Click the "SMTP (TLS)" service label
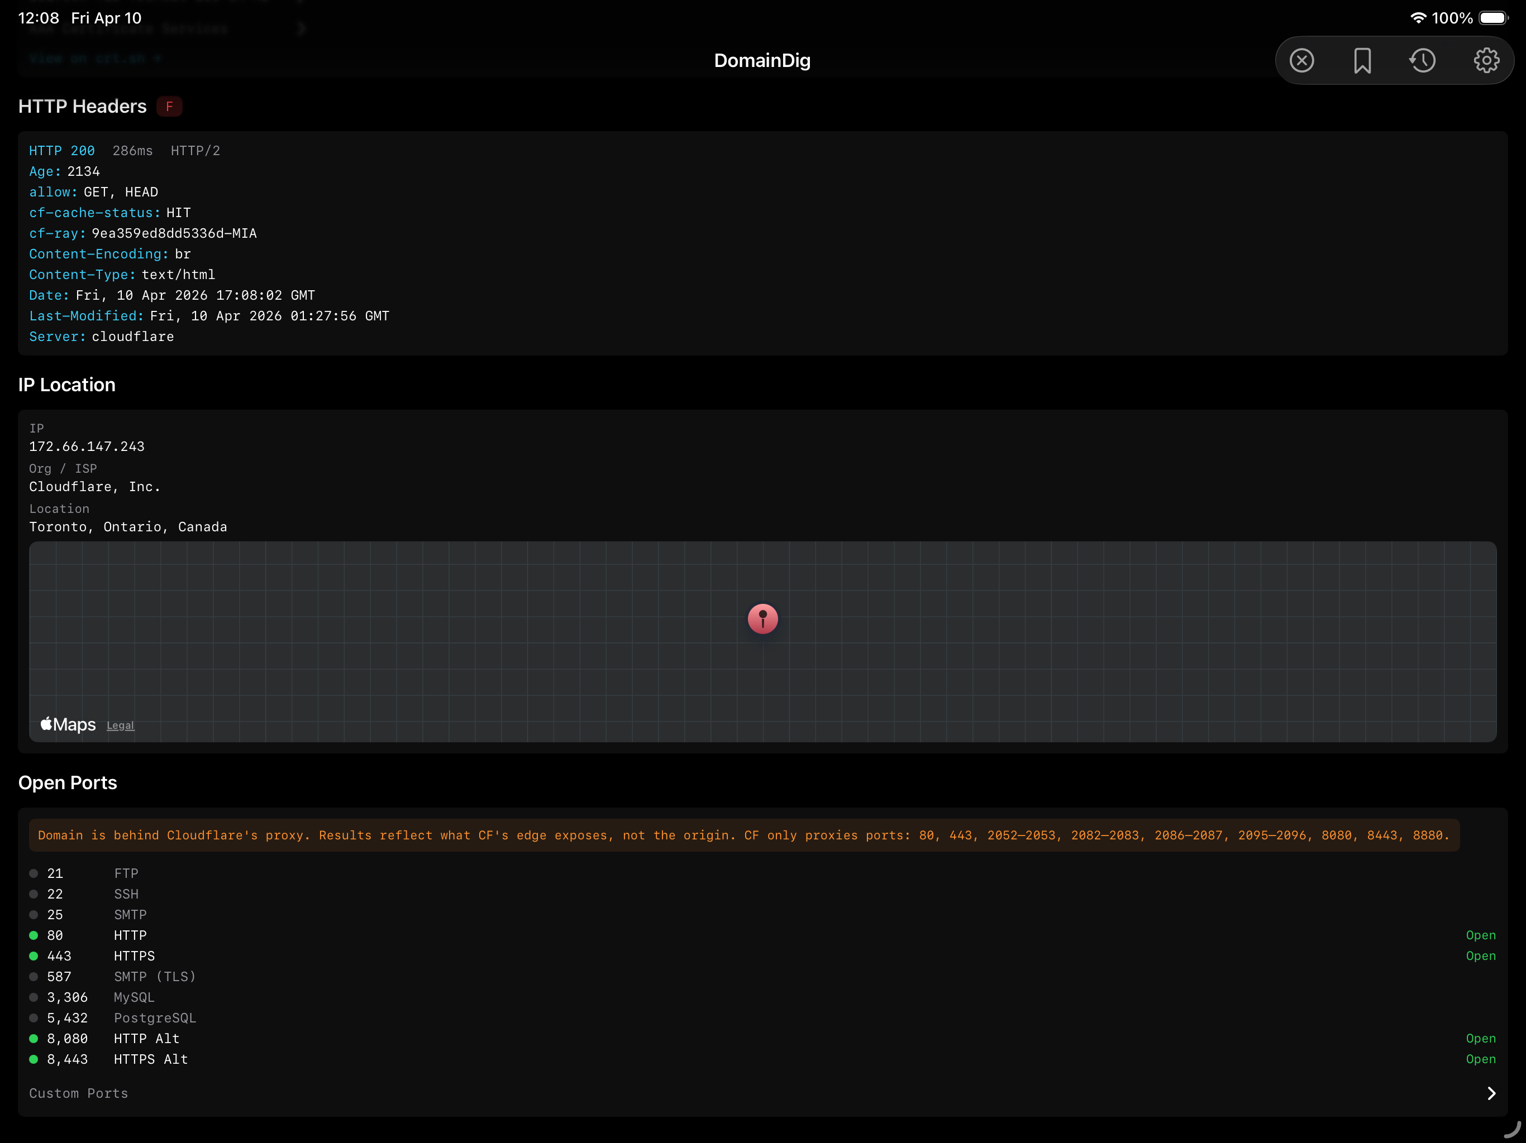This screenshot has width=1526, height=1143. tap(155, 976)
